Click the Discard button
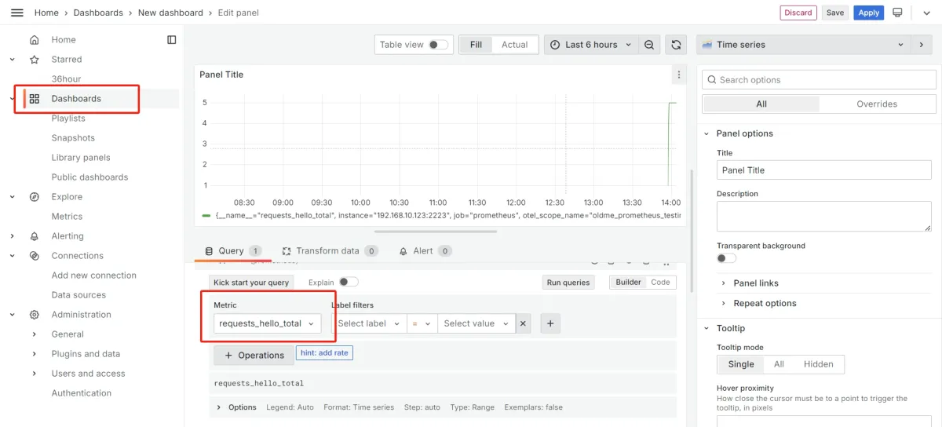This screenshot has height=427, width=942. (798, 13)
